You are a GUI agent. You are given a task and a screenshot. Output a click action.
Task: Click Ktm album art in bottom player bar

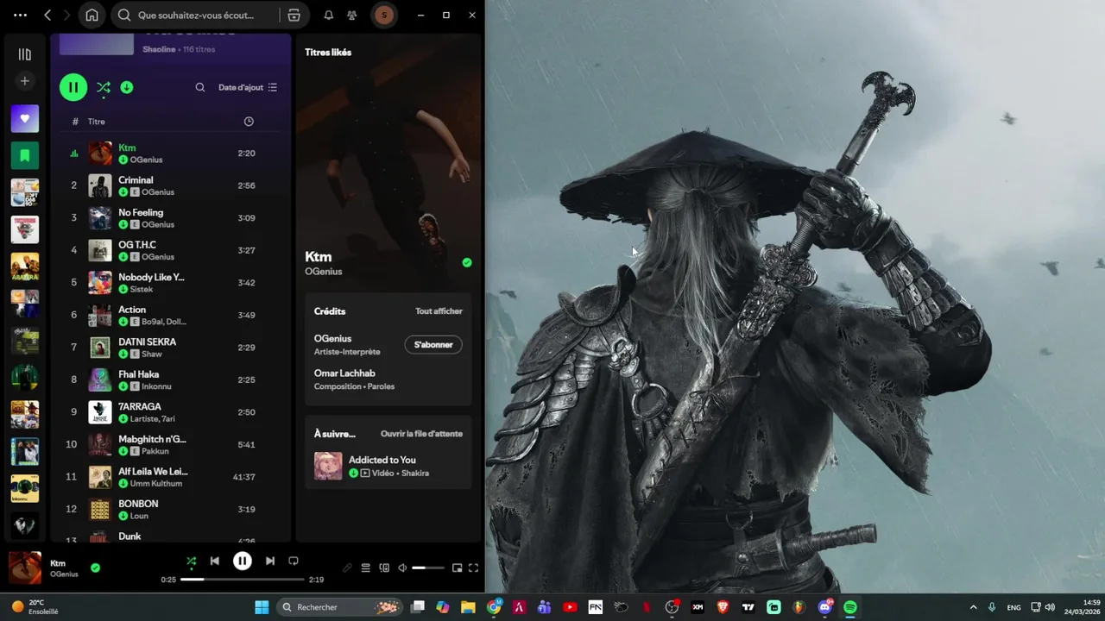pos(25,568)
